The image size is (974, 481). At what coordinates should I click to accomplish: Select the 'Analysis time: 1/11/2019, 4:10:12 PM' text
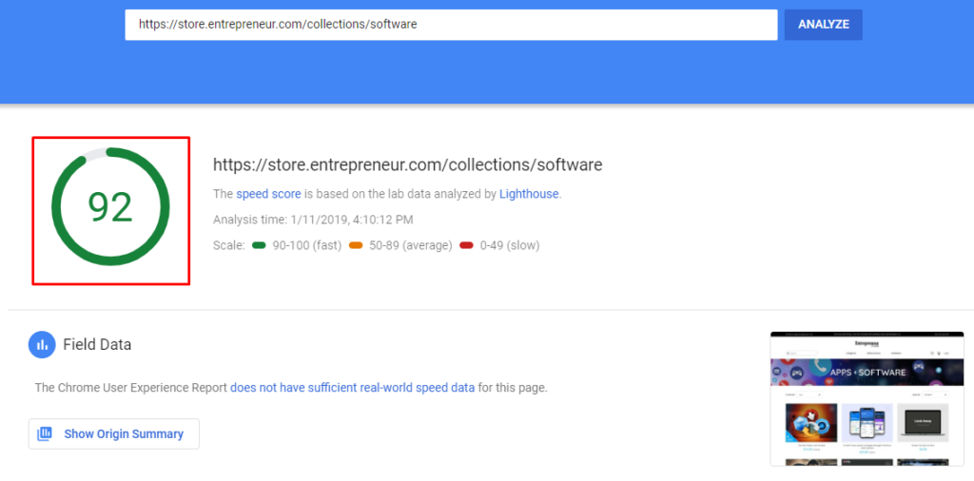click(313, 220)
